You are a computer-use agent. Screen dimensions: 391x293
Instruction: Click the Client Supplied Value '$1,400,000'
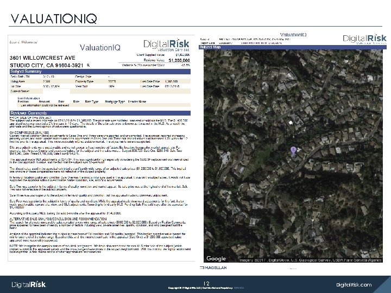click(182, 55)
